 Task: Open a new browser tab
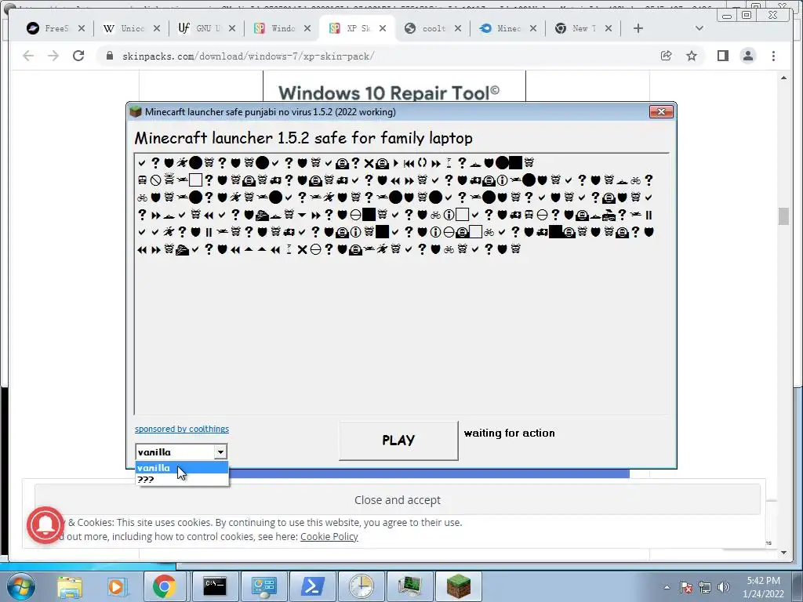pyautogui.click(x=638, y=29)
